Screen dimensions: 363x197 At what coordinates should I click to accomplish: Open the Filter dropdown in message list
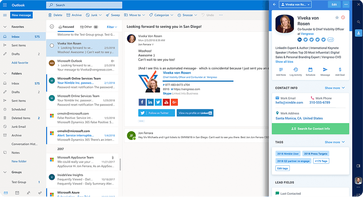click(112, 27)
